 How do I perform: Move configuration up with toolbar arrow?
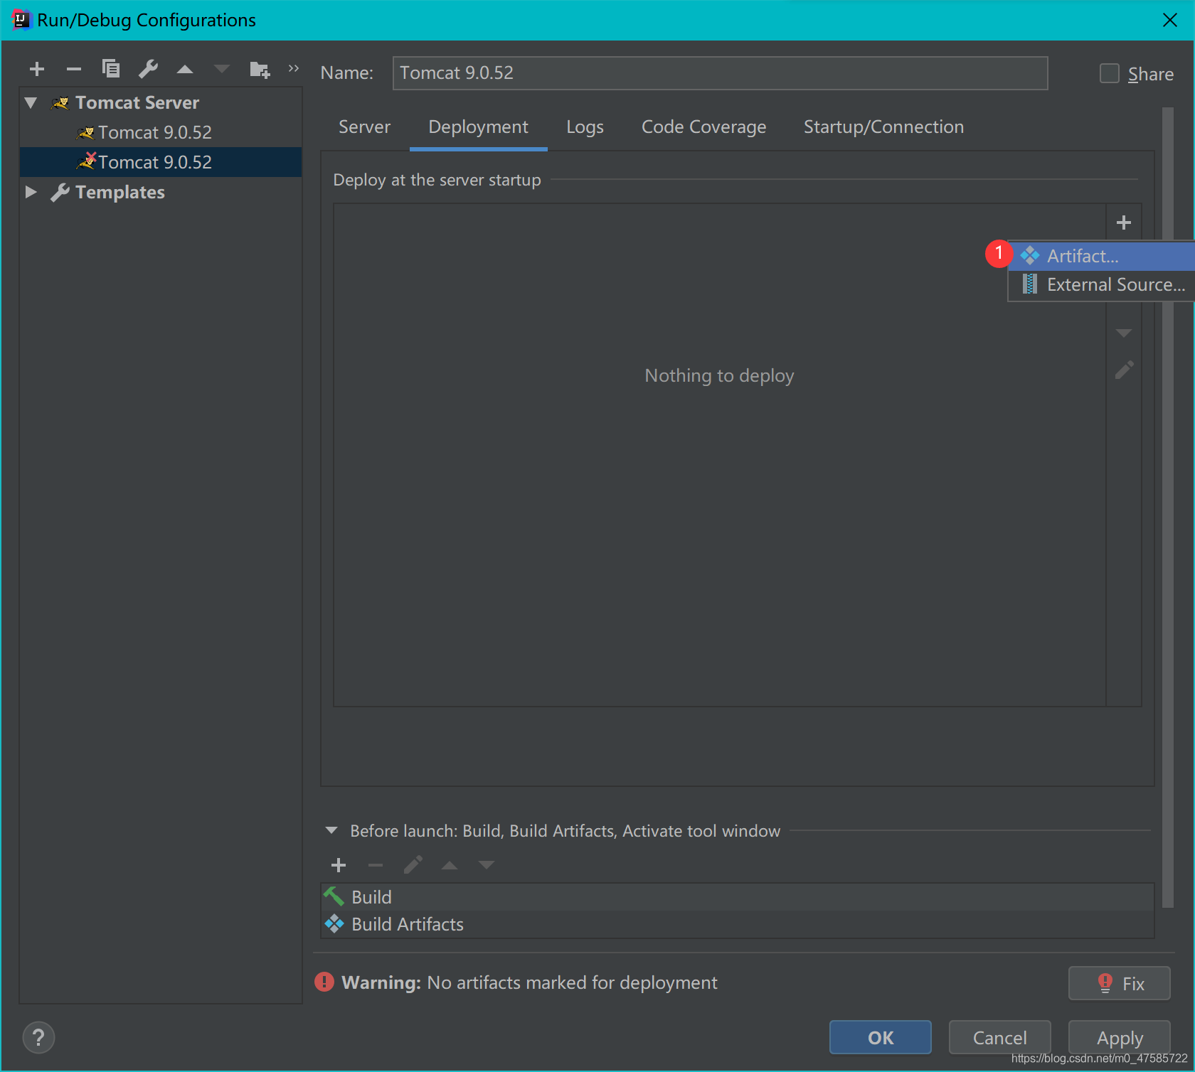[x=185, y=69]
